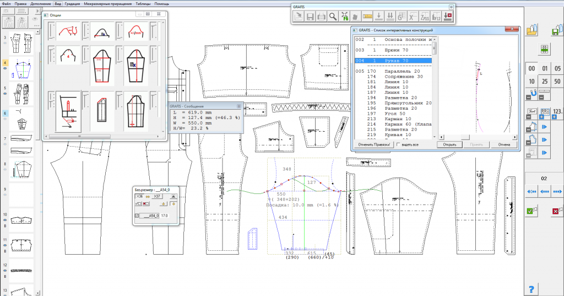Click the save icon in GRAFIS toolbar
This screenshot has height=296, width=564.
310,17
